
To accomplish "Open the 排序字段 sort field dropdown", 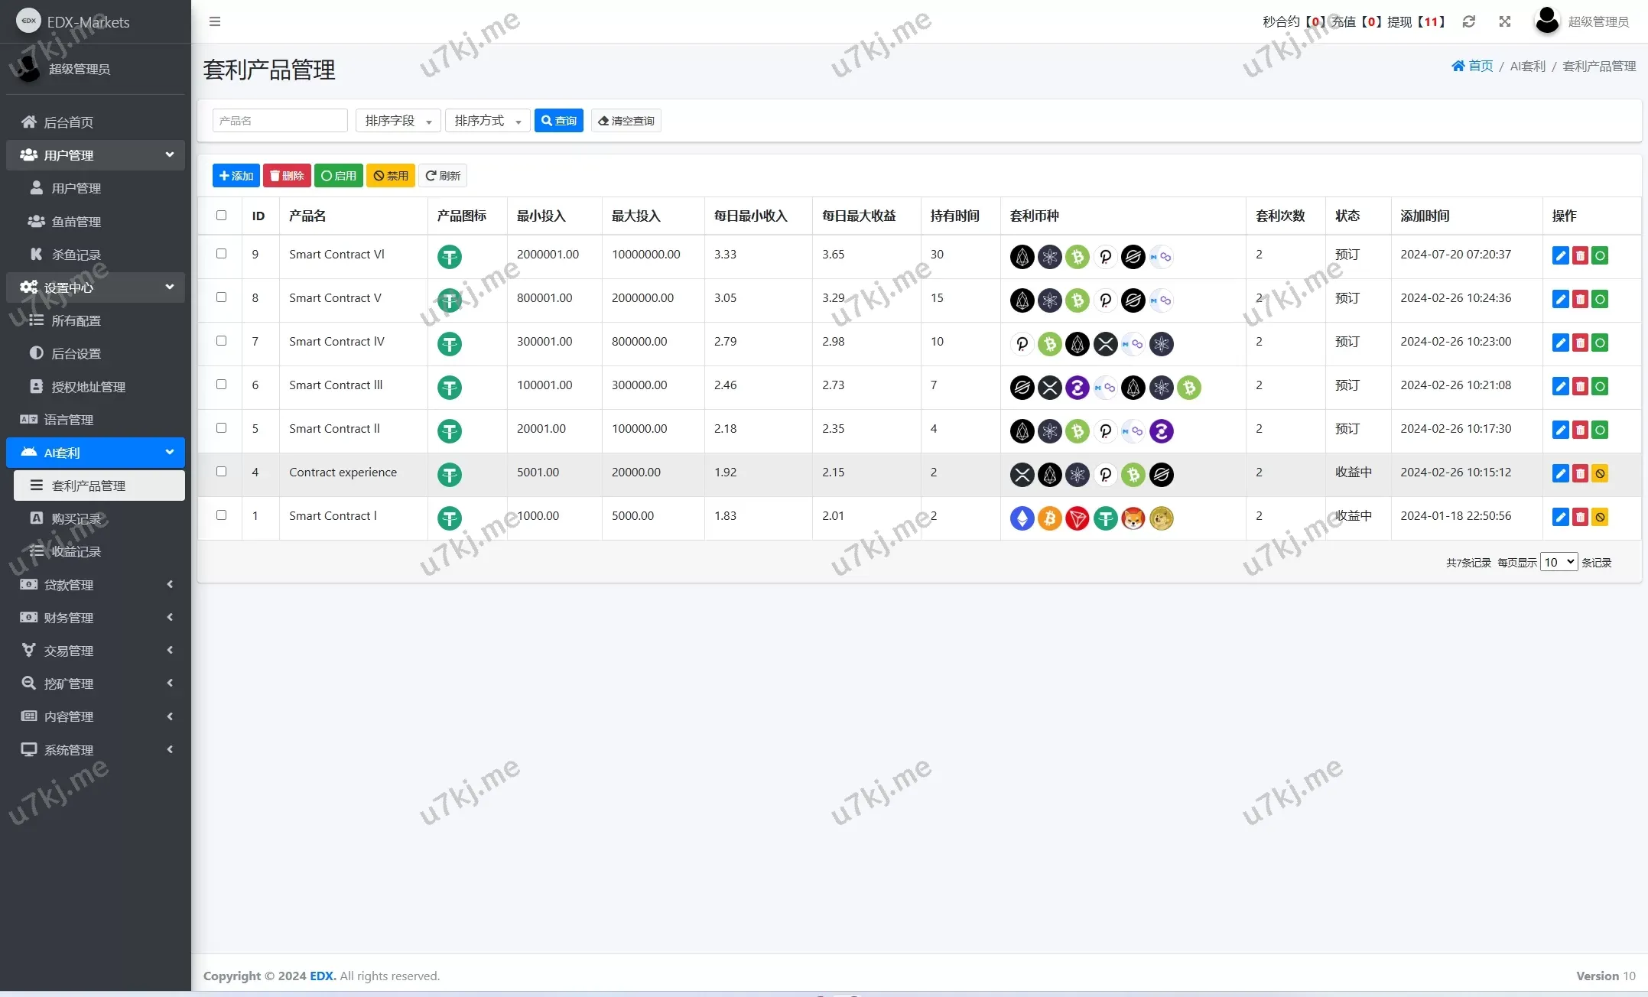I will [398, 121].
